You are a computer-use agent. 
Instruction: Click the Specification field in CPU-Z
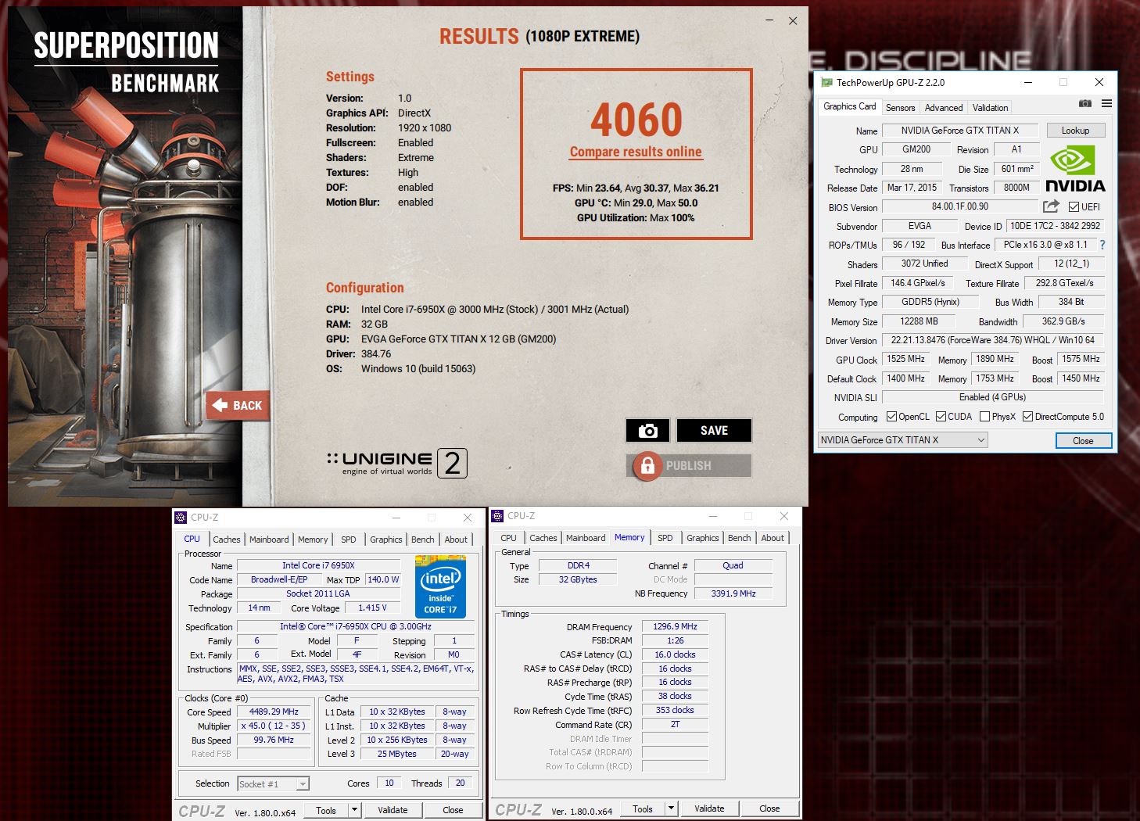coord(356,626)
